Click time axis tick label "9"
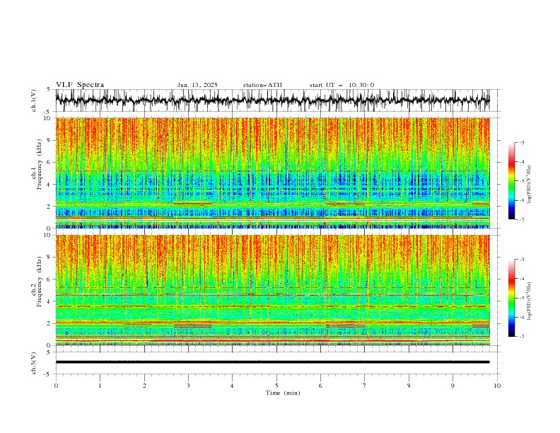This screenshot has width=560, height=433. point(453,386)
